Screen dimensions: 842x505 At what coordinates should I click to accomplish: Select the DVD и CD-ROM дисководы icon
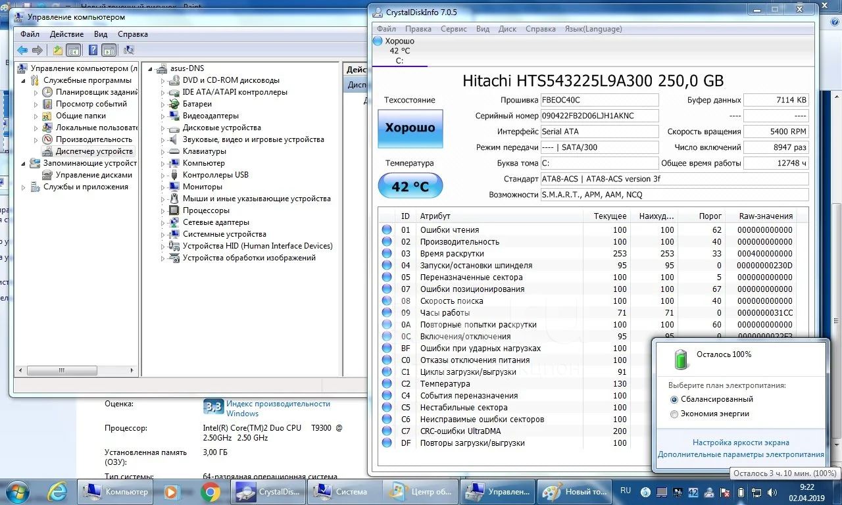(x=174, y=80)
